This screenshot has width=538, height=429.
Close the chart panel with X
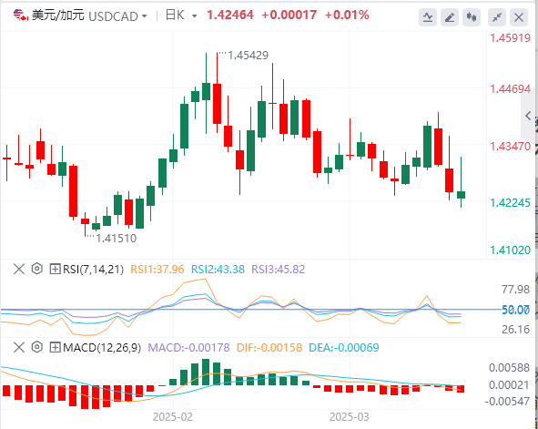tap(519, 16)
